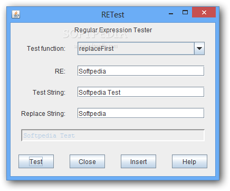Click the Close button
Image resolution: width=230 pixels, height=191 pixels.
pos(87,161)
